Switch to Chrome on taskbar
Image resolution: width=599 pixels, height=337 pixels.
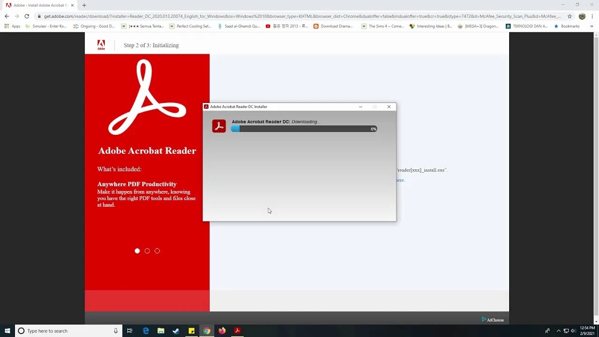click(206, 330)
